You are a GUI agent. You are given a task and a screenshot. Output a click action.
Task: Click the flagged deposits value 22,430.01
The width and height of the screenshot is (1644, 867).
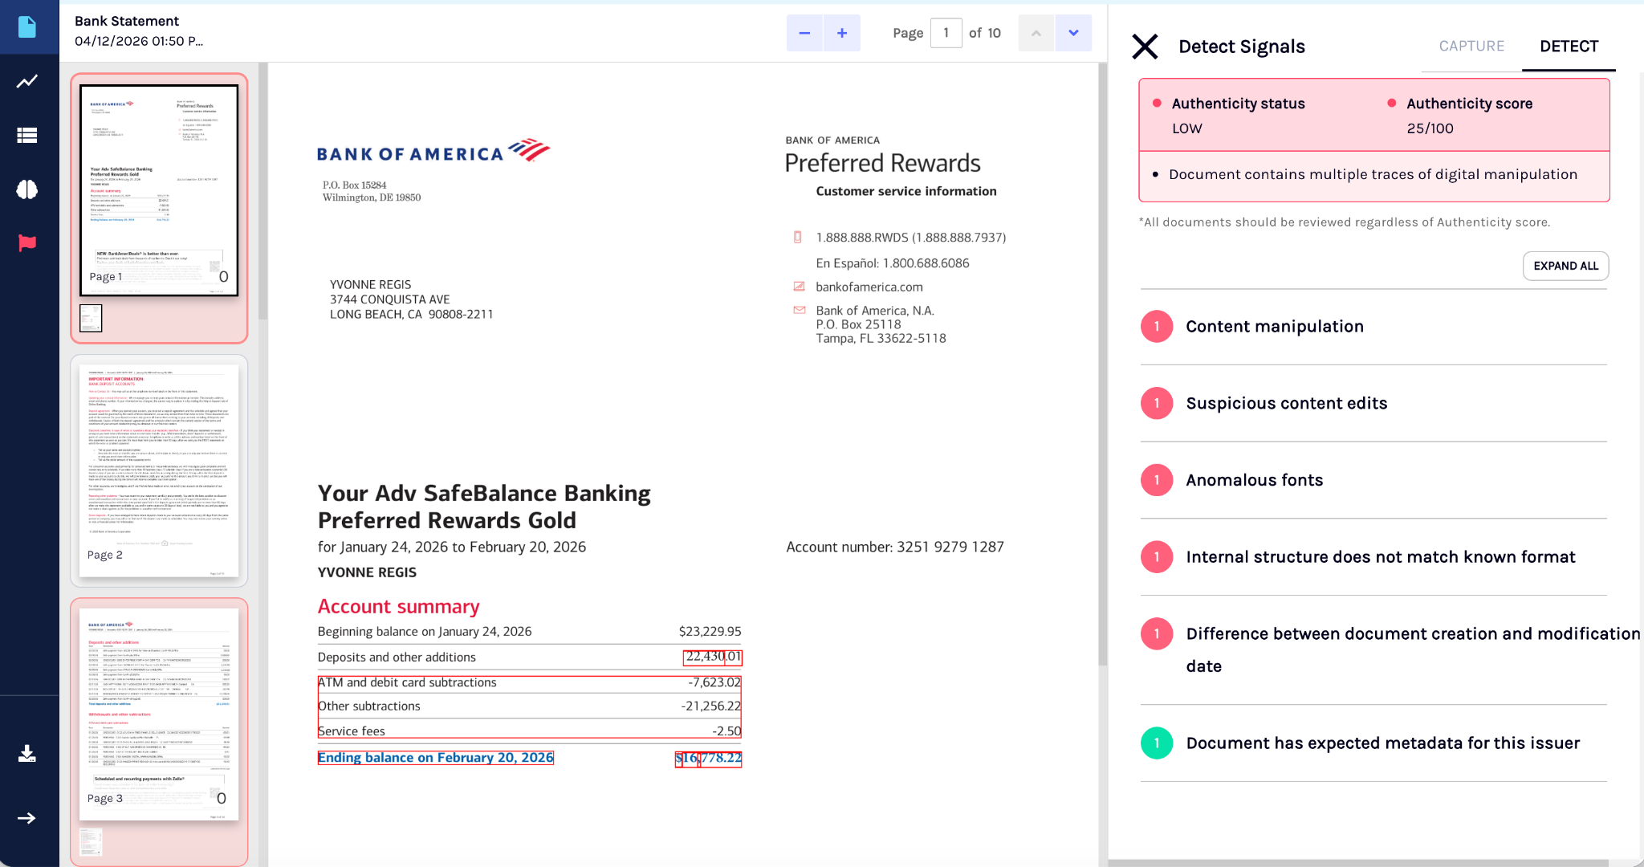[713, 657]
